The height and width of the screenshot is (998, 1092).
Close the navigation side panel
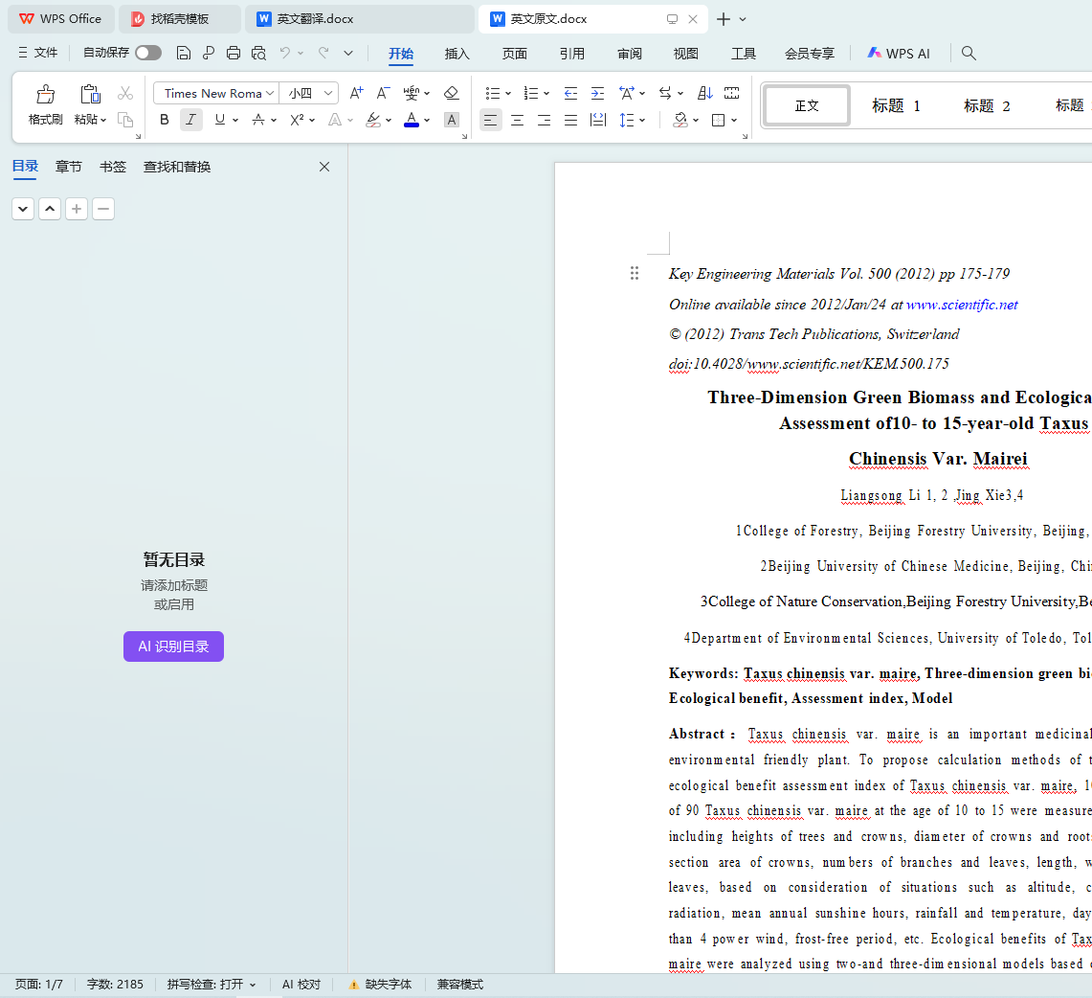[324, 167]
